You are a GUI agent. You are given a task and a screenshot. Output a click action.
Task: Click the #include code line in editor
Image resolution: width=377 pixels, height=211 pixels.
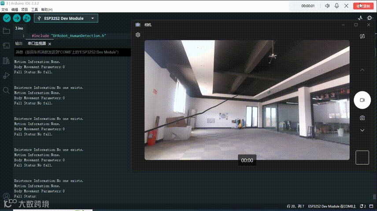69,36
